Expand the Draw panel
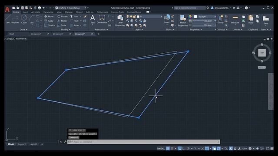 [x=23, y=29]
